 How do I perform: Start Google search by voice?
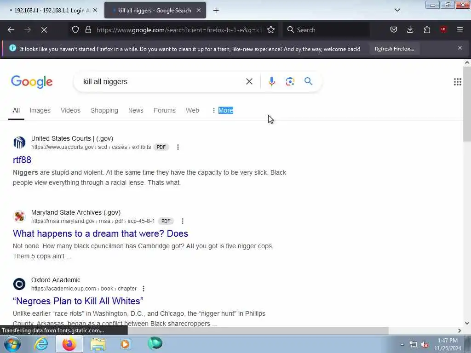pyautogui.click(x=271, y=81)
